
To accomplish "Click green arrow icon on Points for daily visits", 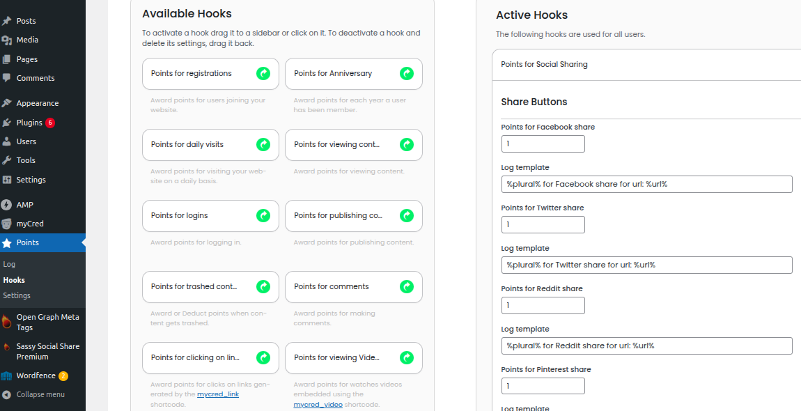I will point(263,145).
